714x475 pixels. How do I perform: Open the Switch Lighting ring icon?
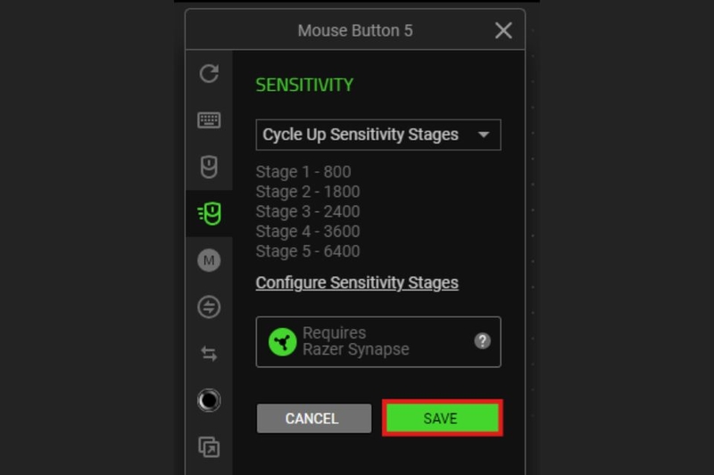[209, 400]
